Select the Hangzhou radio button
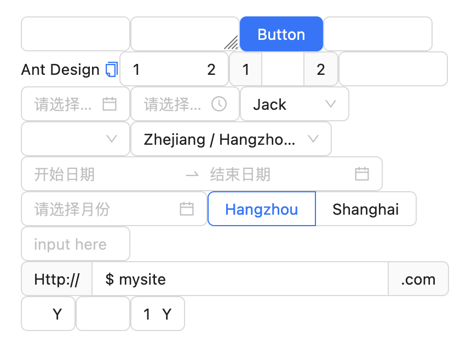This screenshot has width=460, height=354. point(262,209)
